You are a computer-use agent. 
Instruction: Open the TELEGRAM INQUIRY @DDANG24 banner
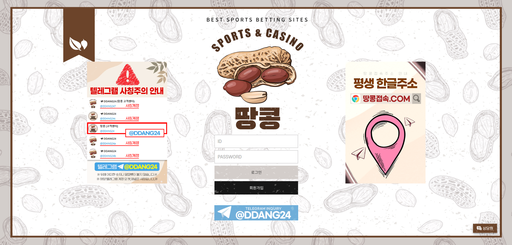pyautogui.click(x=256, y=213)
